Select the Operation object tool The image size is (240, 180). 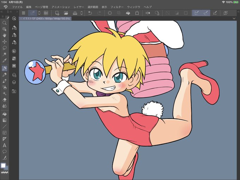click(x=5, y=29)
